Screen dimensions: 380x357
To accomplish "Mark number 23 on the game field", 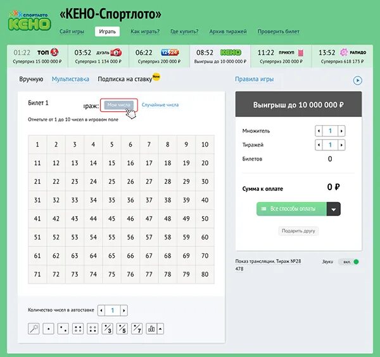I will point(75,181).
